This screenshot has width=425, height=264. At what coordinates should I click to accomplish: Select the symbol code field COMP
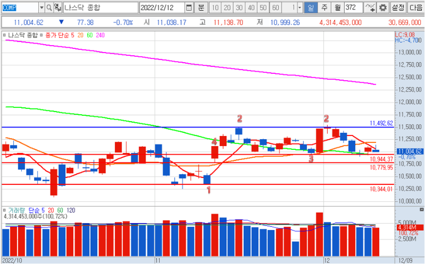(x=20, y=7)
